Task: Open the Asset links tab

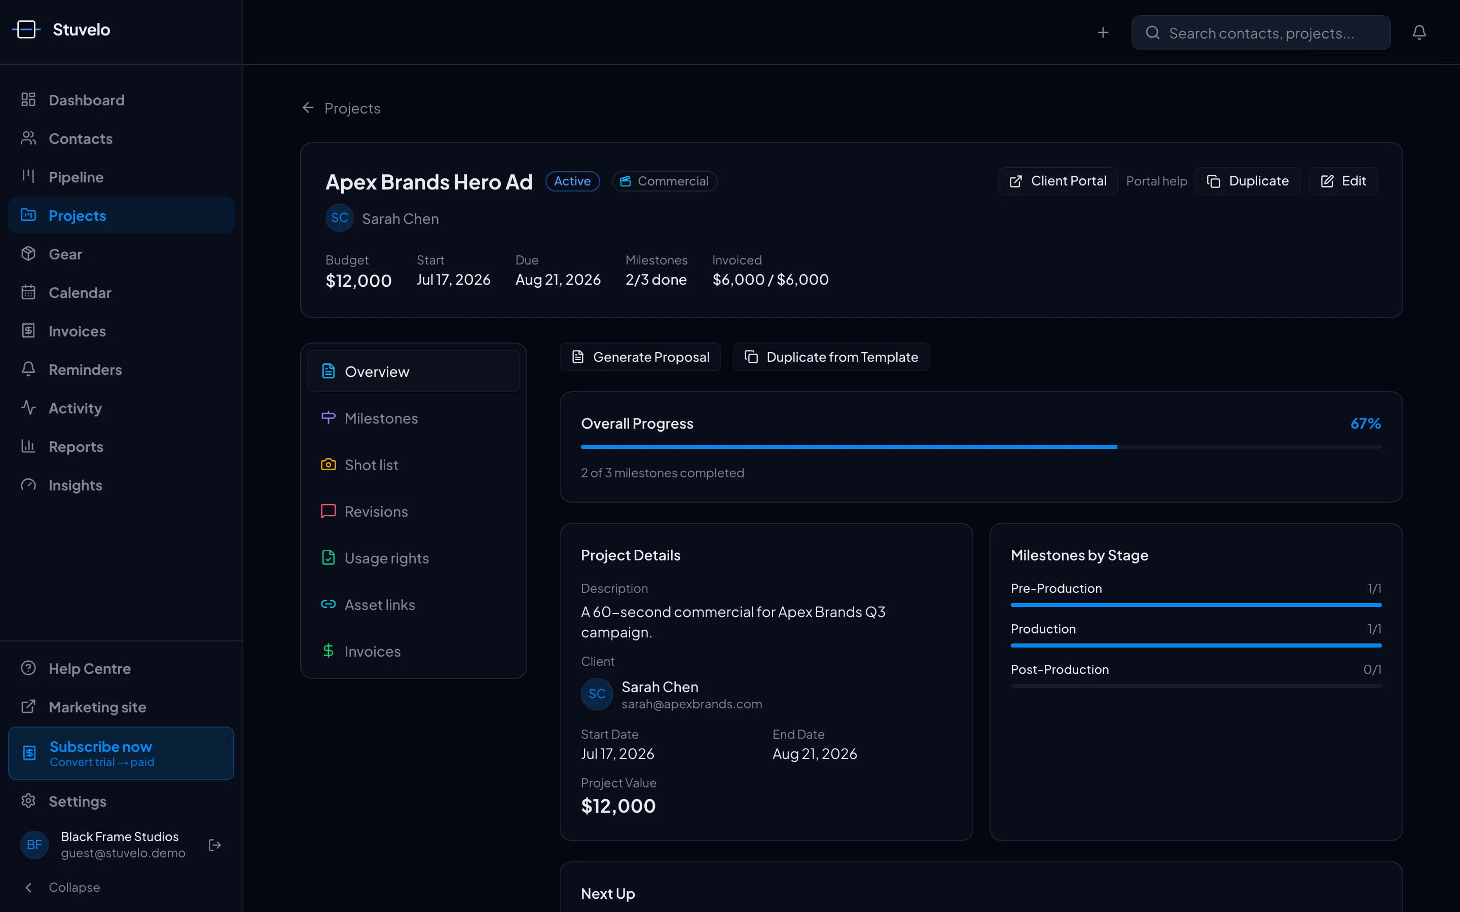Action: pos(413,604)
